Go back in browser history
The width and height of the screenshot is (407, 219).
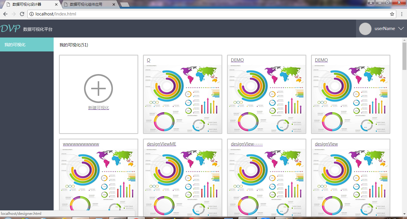pos(5,14)
